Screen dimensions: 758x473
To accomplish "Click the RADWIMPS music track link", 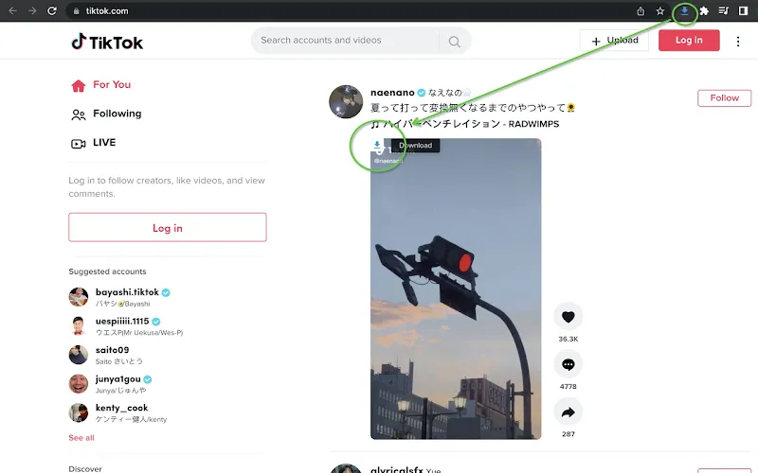I will [465, 124].
